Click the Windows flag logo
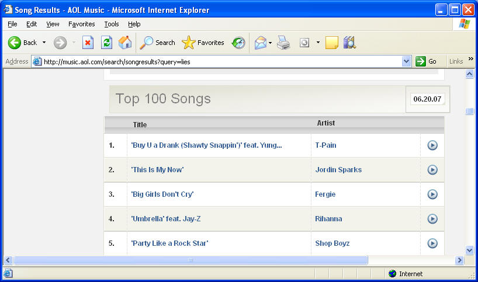Image resolution: width=478 pixels, height=282 pixels. pyautogui.click(x=465, y=24)
